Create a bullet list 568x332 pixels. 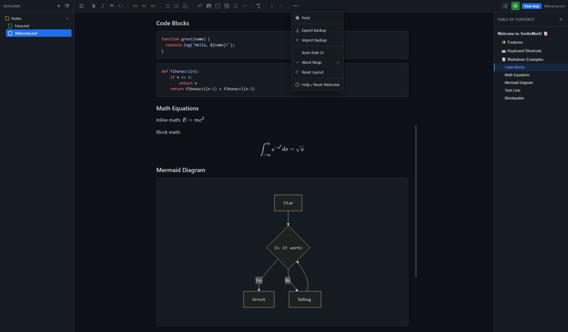click(167, 6)
